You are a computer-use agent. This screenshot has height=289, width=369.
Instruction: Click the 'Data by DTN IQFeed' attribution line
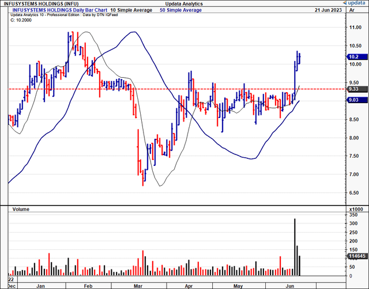(x=64, y=15)
